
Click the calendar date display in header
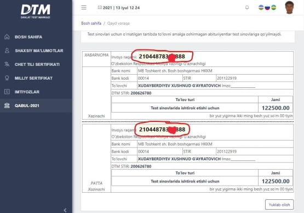tap(119, 8)
